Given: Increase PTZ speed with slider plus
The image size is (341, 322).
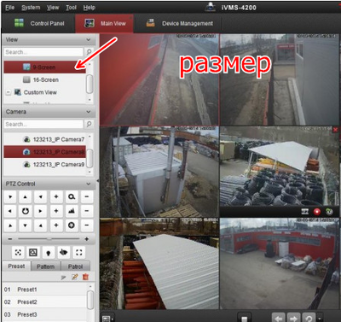Looking at the screenshot, I should (x=87, y=239).
